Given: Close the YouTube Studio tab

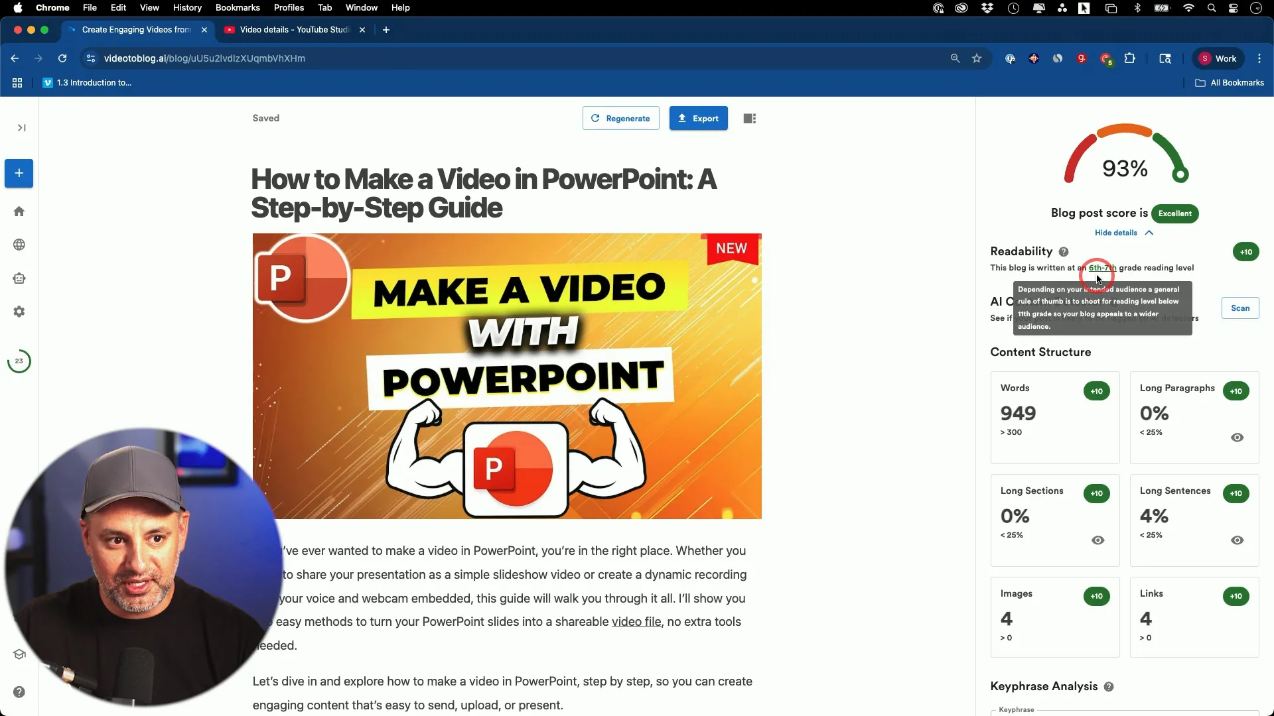Looking at the screenshot, I should click(x=362, y=30).
